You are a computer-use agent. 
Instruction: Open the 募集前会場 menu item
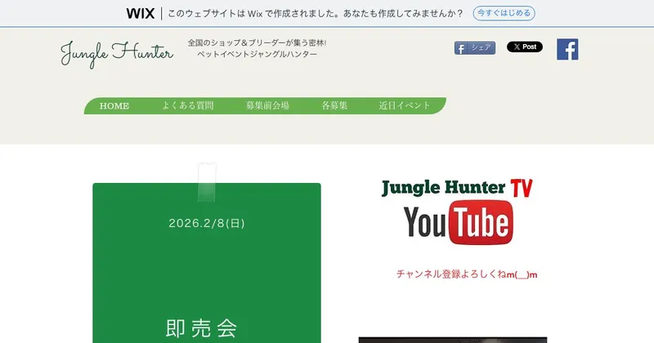pyautogui.click(x=267, y=105)
